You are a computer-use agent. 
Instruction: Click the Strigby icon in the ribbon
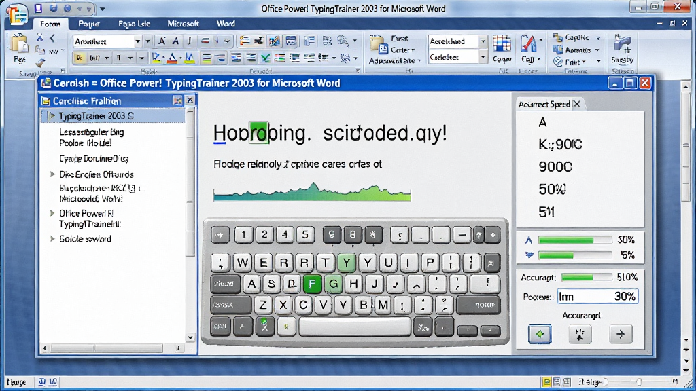coord(622,44)
